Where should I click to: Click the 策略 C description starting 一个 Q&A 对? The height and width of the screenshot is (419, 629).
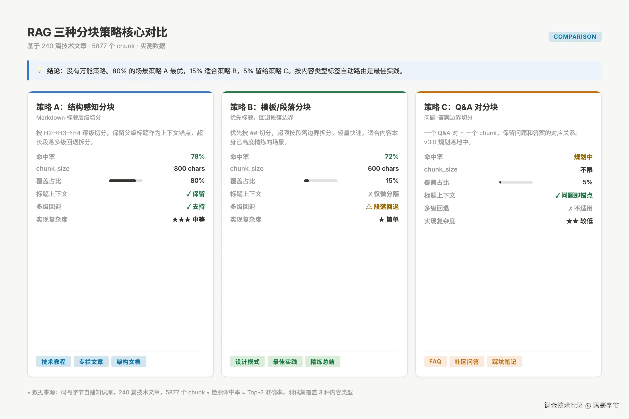click(x=501, y=137)
